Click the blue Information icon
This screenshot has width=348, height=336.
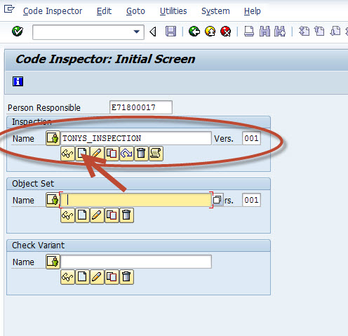18,81
